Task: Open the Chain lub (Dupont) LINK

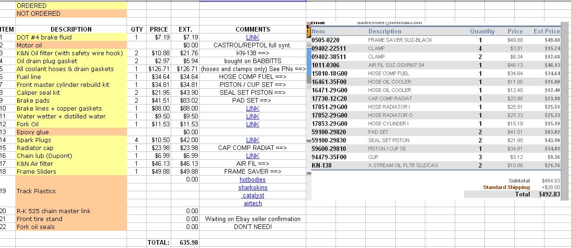Action: [253, 156]
